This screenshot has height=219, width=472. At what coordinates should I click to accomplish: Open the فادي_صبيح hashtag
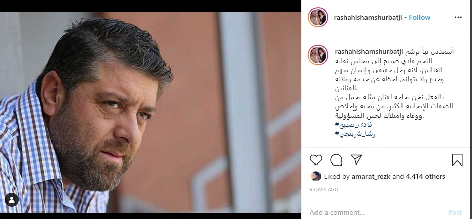(x=353, y=124)
